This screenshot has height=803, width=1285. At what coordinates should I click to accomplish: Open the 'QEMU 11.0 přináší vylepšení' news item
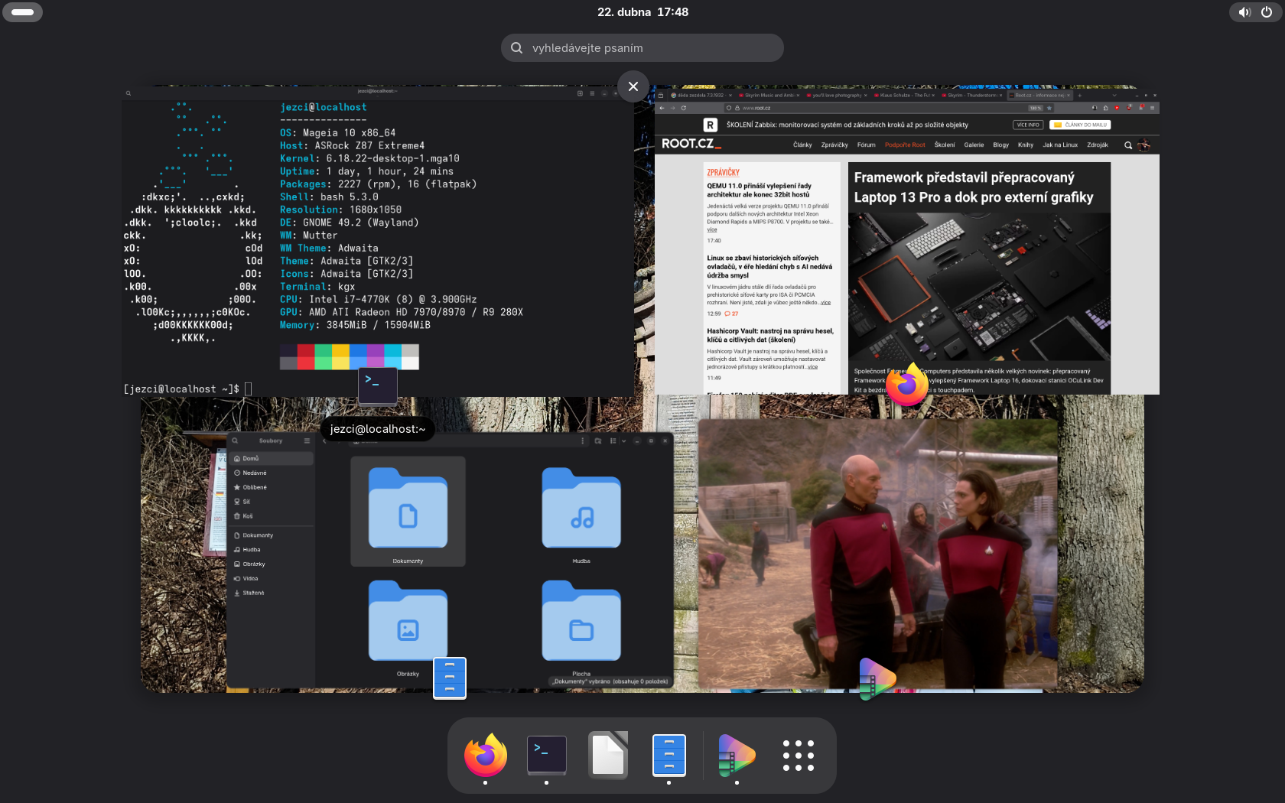759,190
